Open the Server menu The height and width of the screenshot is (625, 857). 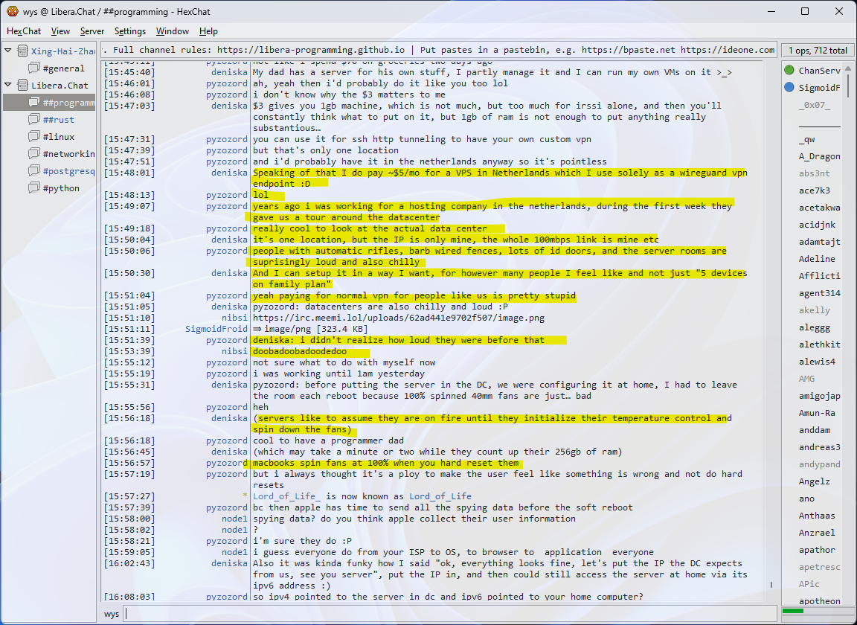click(92, 31)
